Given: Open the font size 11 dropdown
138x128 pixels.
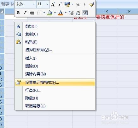Looking at the screenshot, I should [48, 4].
